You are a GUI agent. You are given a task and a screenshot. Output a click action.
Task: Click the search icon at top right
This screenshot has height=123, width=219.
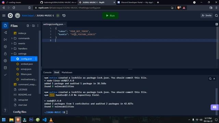(x=216, y=15)
